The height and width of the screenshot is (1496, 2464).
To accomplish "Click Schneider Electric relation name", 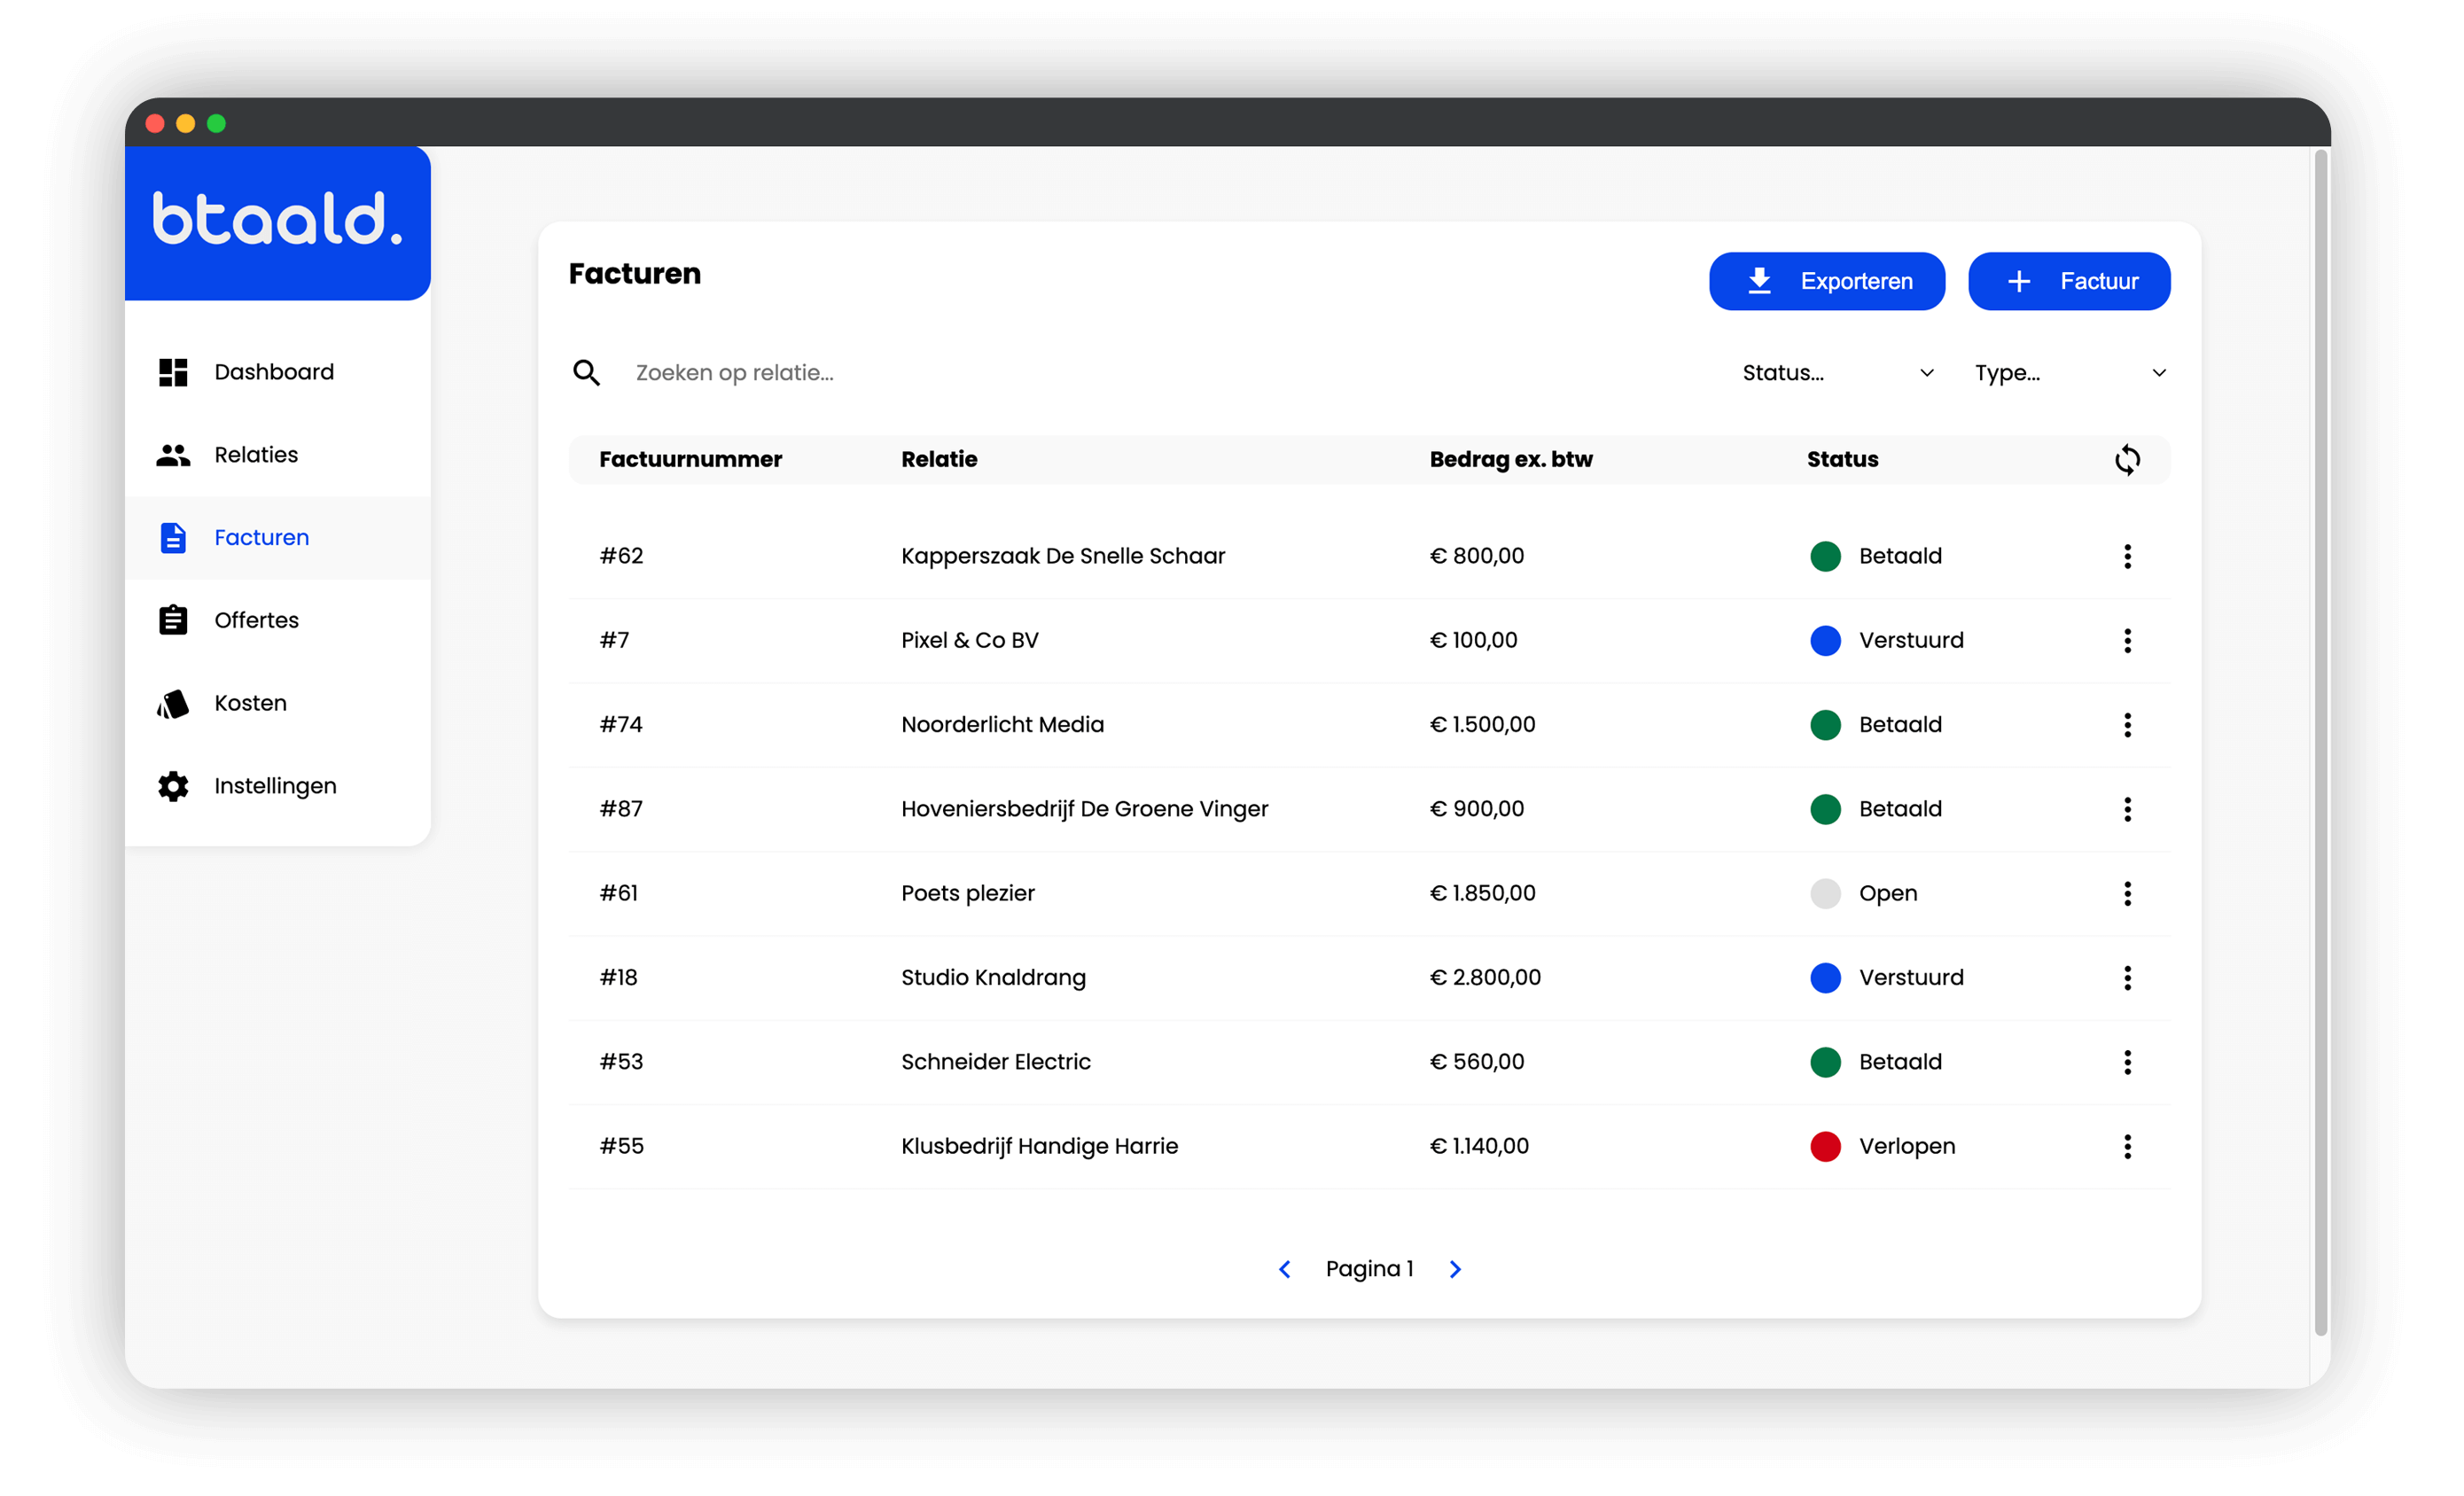I will tap(996, 1062).
